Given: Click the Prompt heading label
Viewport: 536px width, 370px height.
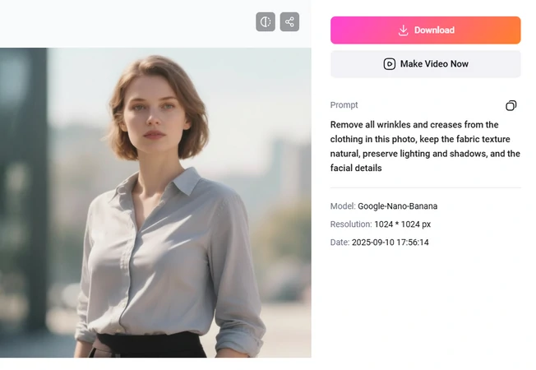Looking at the screenshot, I should click(344, 105).
